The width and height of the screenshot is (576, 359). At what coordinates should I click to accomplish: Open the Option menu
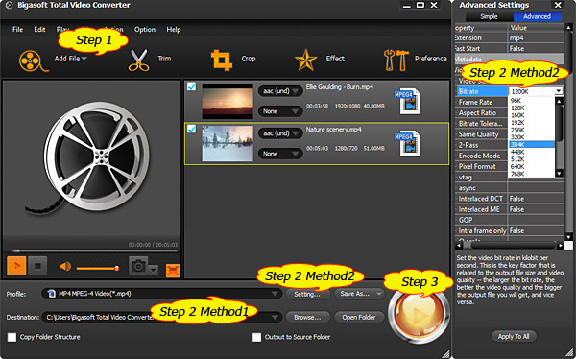tap(145, 30)
